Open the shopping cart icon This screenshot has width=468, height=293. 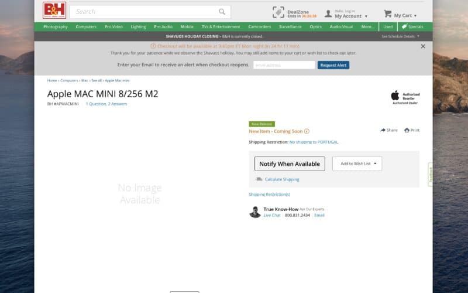pos(387,13)
